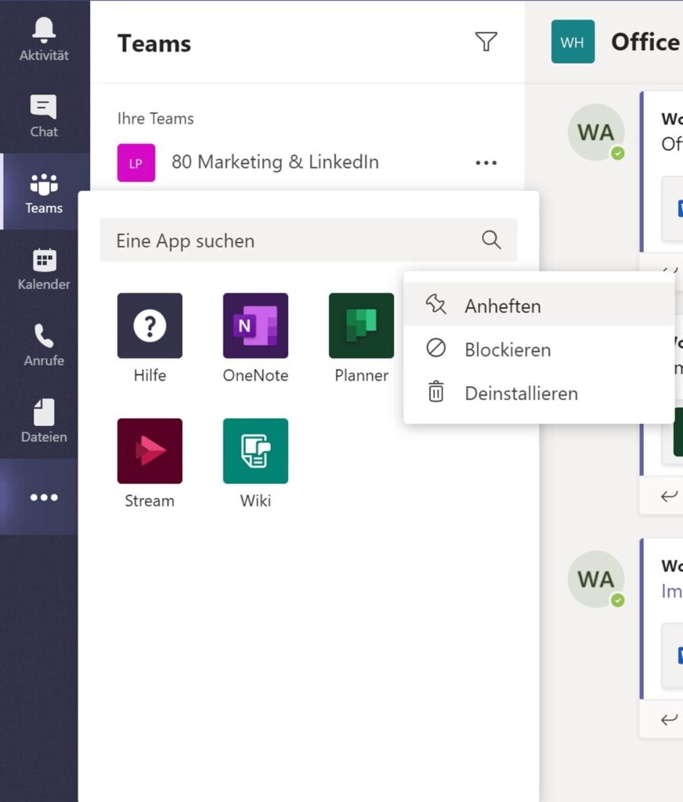Click the reply arrow under bottom post
This screenshot has height=802, width=683.
click(669, 720)
